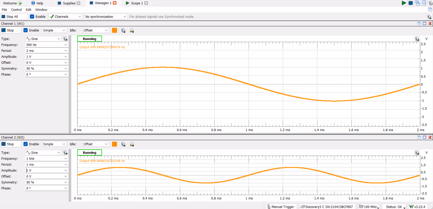Image resolution: width=433 pixels, height=209 pixels.
Task: Uncheck the global Enable checkbox beside Stop All
Action: pyautogui.click(x=32, y=17)
